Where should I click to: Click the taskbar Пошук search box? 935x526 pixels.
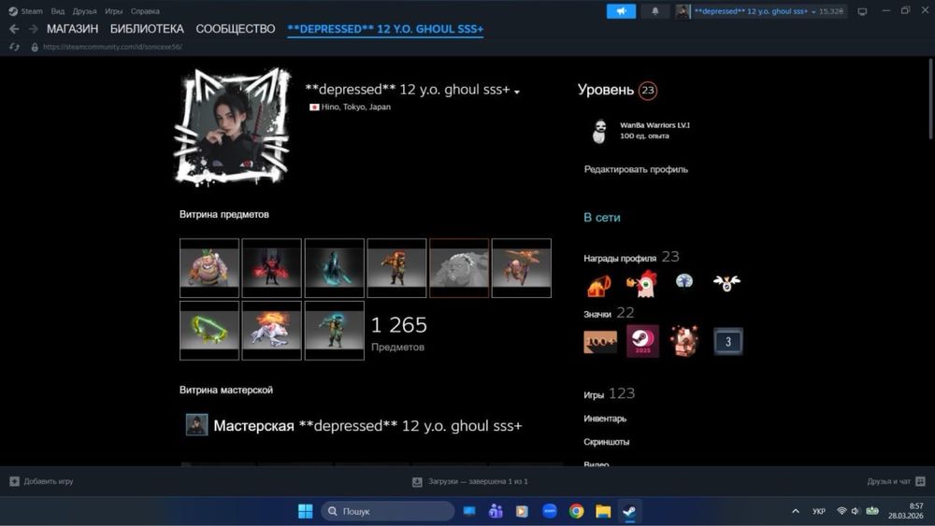click(x=388, y=511)
